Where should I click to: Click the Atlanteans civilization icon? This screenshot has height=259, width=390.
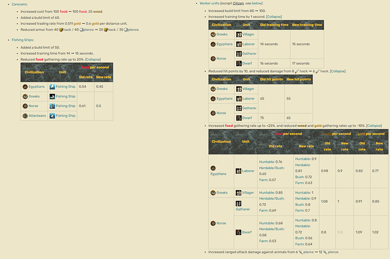(x=25, y=115)
